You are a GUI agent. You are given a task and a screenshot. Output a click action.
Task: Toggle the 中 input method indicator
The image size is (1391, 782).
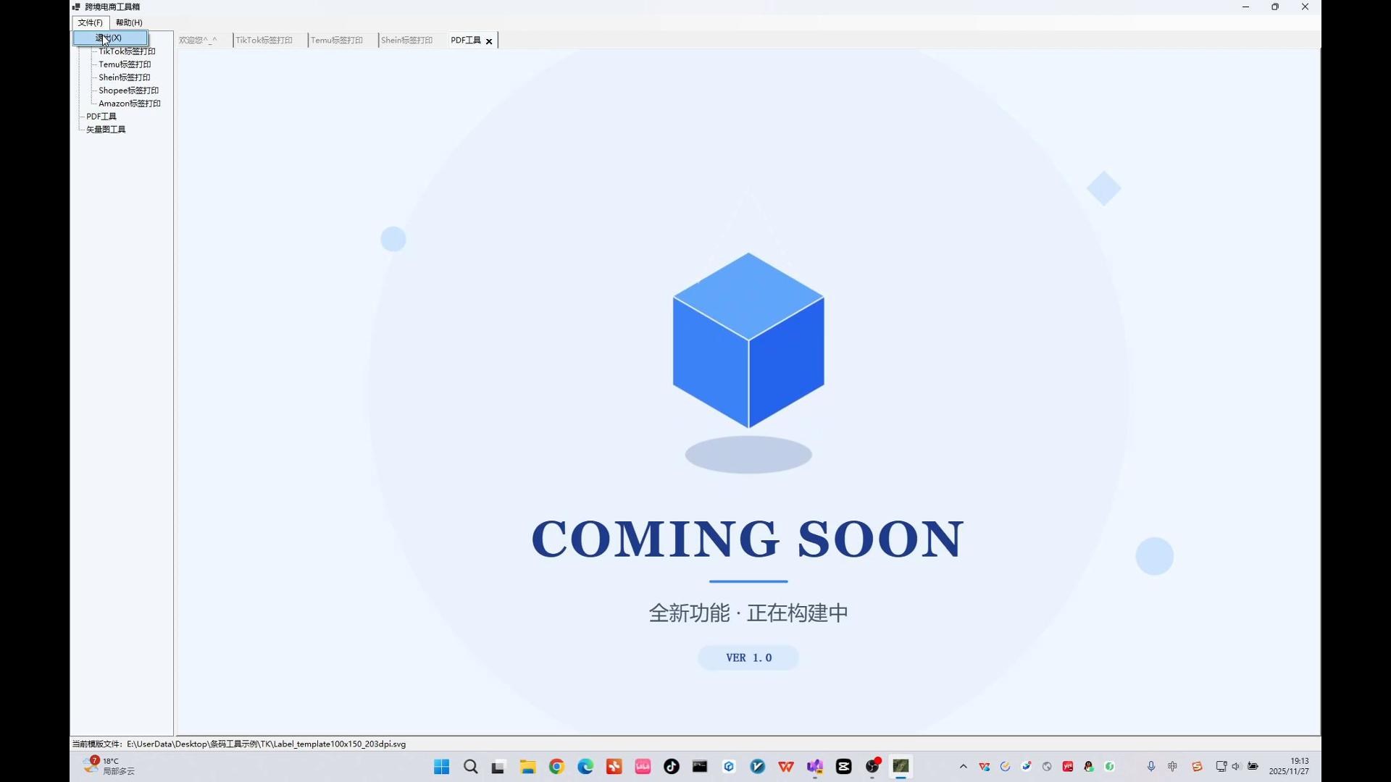click(1172, 767)
